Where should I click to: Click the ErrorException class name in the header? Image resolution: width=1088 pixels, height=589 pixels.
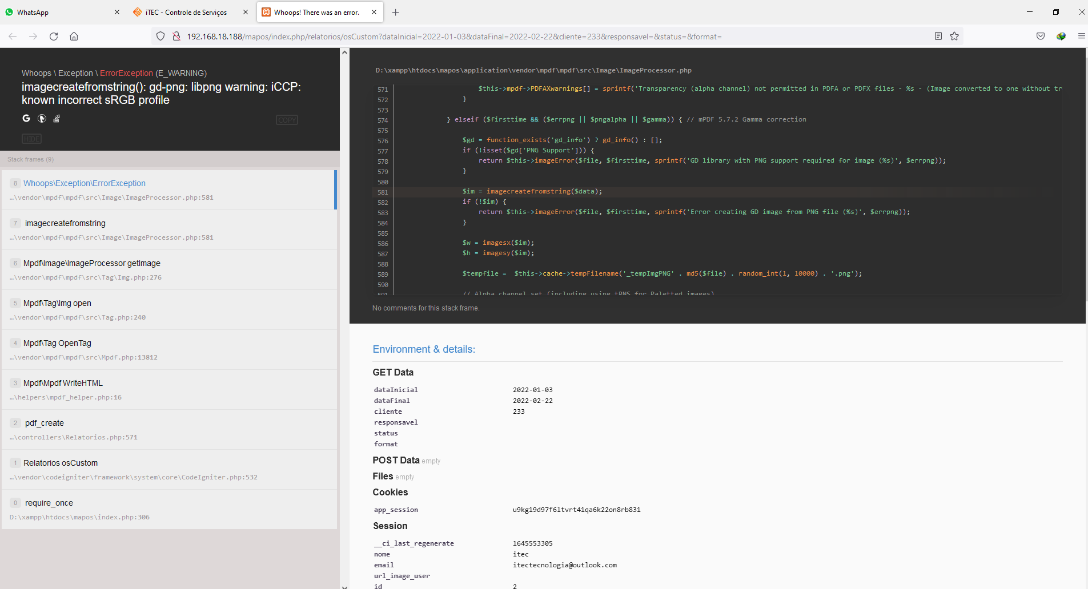[126, 73]
